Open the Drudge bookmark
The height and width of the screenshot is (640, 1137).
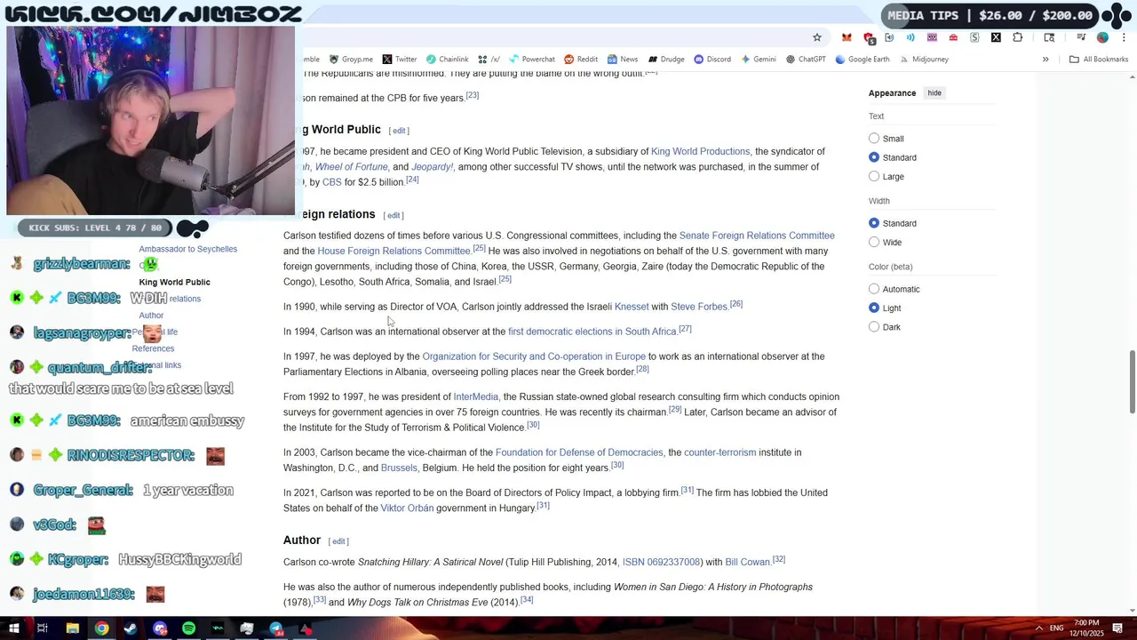click(x=666, y=60)
